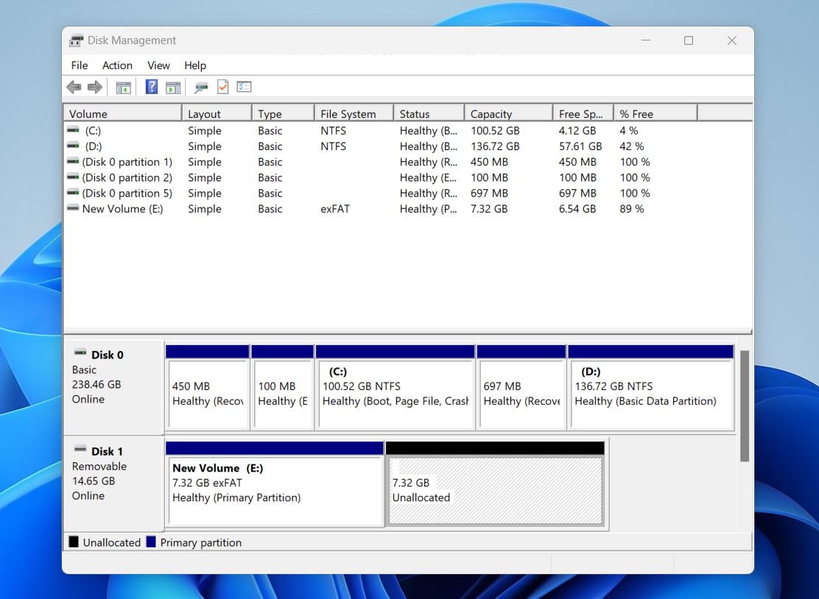Open the Action menu
The height and width of the screenshot is (599, 819).
pyautogui.click(x=117, y=65)
